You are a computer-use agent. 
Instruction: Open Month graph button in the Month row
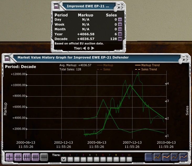pos(120,29)
